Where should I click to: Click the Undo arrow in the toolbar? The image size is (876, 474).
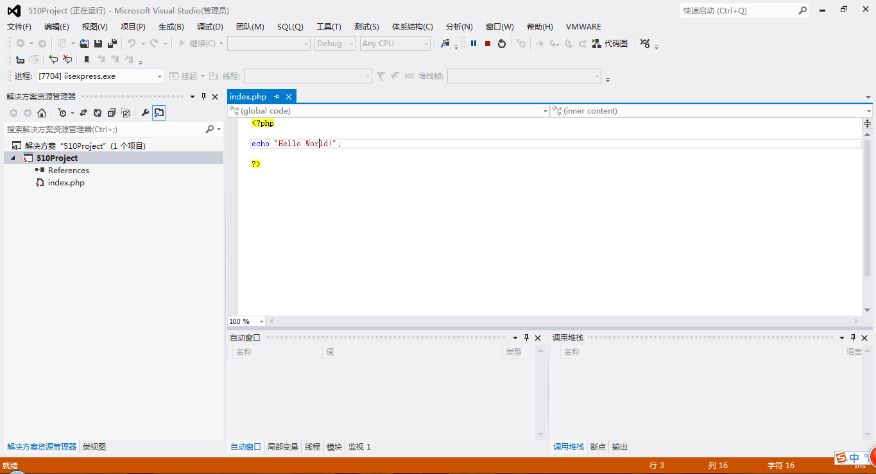(131, 44)
